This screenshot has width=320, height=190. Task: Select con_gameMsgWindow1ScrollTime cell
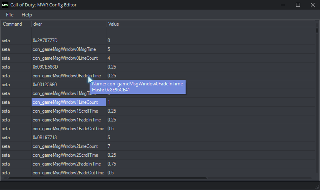[x=69, y=111]
